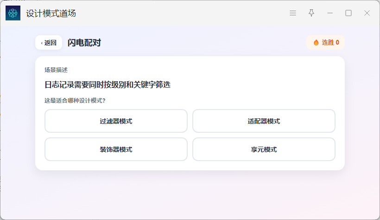
Task: Minimize the 设计模式道场 window
Action: 330,13
